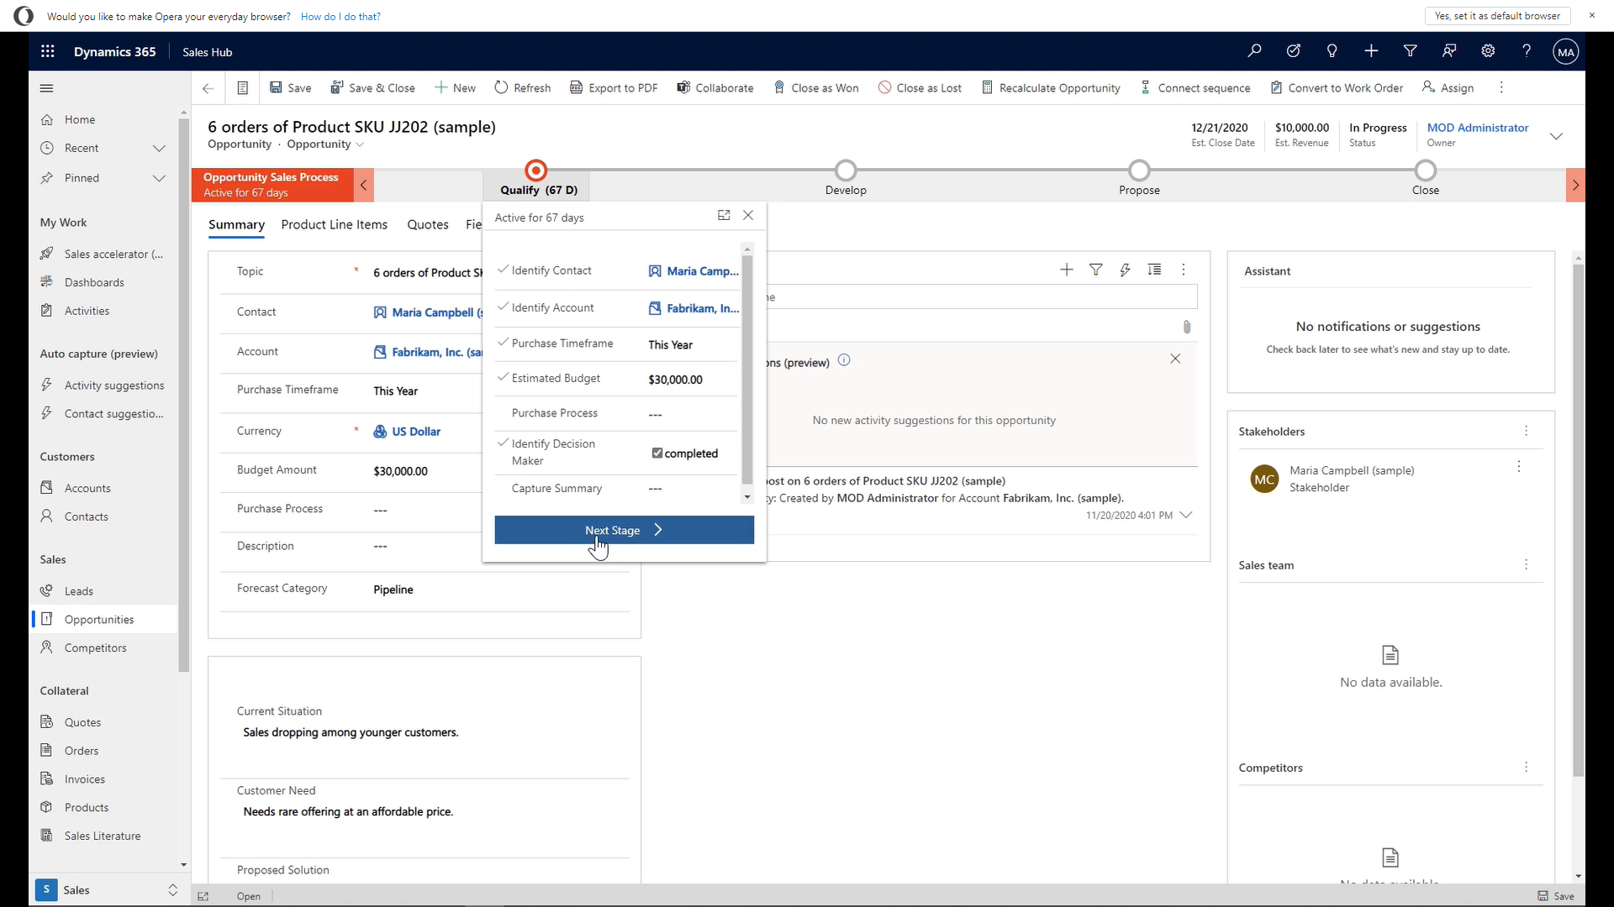This screenshot has width=1614, height=907.
Task: Open Leads in the sidebar
Action: click(x=79, y=591)
